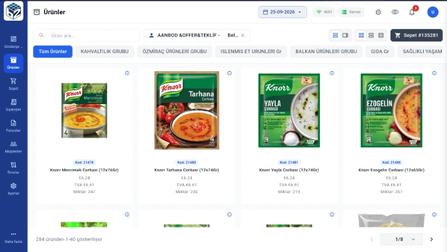The width and height of the screenshot is (447, 252).
Task: Switch to grid view layout
Action: coord(361,36)
